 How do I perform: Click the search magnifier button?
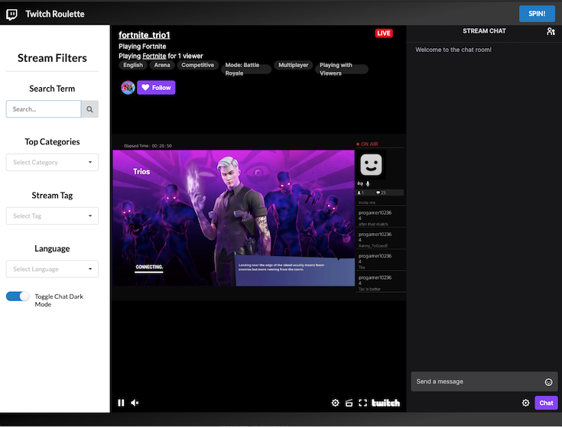90,109
